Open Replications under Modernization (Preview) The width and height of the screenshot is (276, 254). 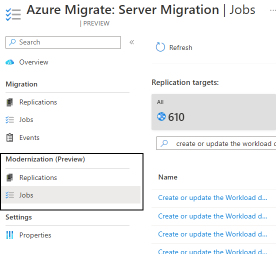(x=38, y=177)
